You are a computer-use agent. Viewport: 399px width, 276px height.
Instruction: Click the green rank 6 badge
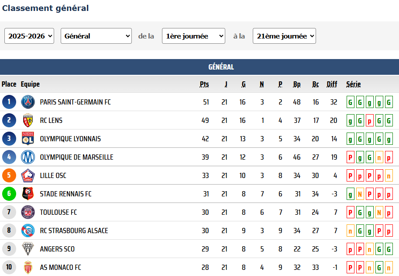tap(9, 194)
